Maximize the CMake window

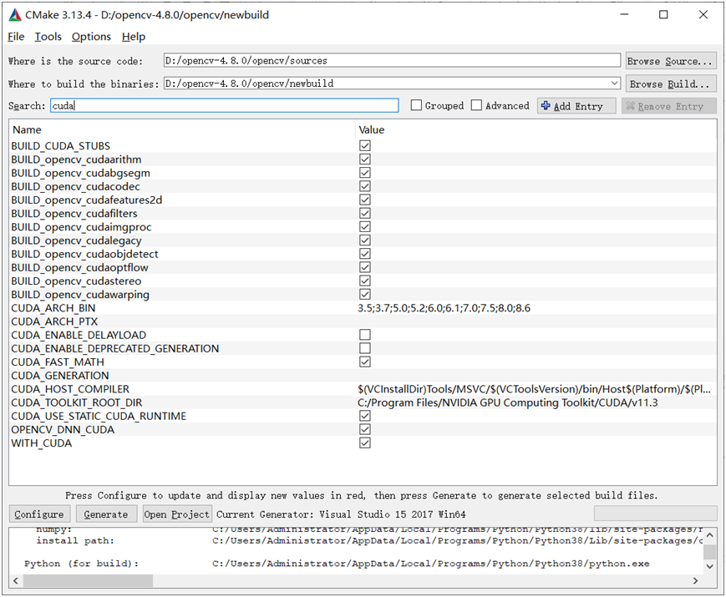(663, 15)
